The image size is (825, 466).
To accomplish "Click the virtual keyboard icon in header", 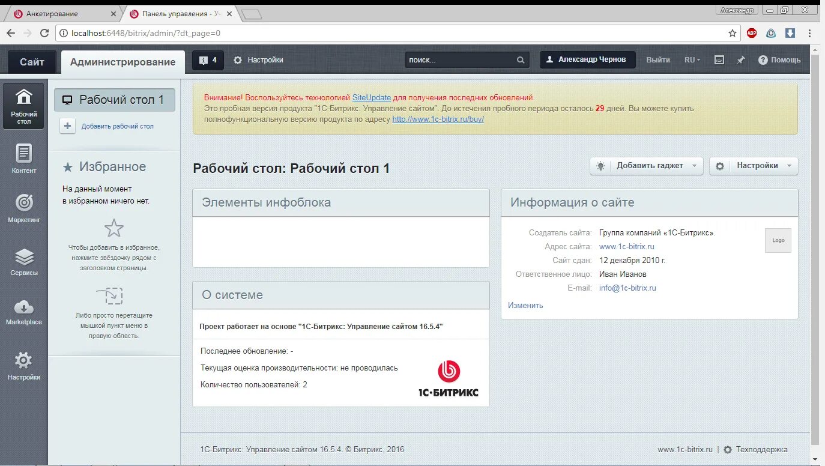I will tap(719, 60).
